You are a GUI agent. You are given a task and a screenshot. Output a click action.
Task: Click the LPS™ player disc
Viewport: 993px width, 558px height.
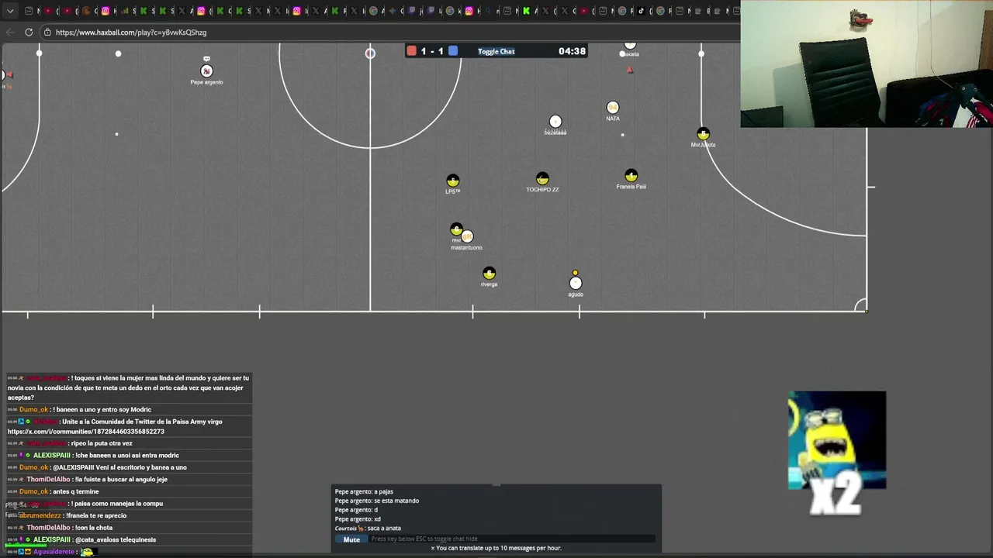pos(453,181)
